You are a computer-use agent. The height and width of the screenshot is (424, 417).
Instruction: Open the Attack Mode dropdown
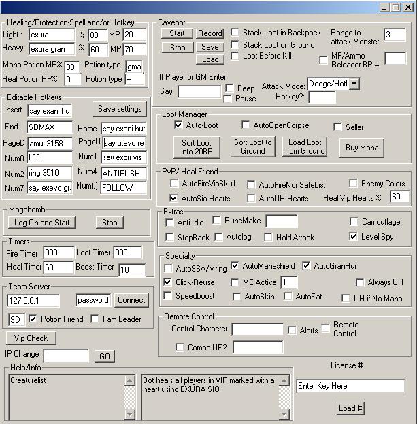(354, 84)
